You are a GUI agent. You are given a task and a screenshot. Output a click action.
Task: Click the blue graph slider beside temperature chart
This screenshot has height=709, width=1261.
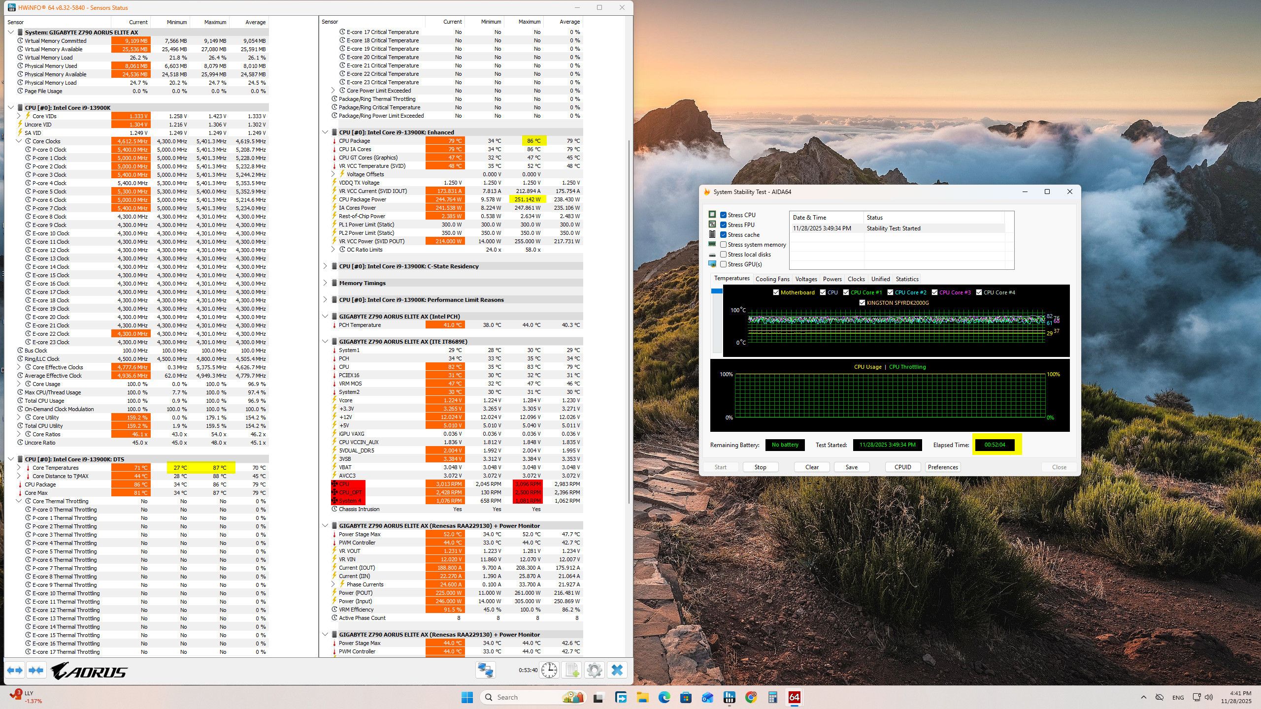tap(717, 291)
